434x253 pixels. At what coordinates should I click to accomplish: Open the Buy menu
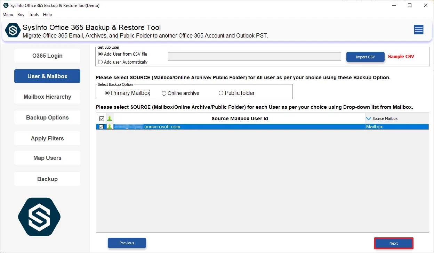click(x=21, y=15)
